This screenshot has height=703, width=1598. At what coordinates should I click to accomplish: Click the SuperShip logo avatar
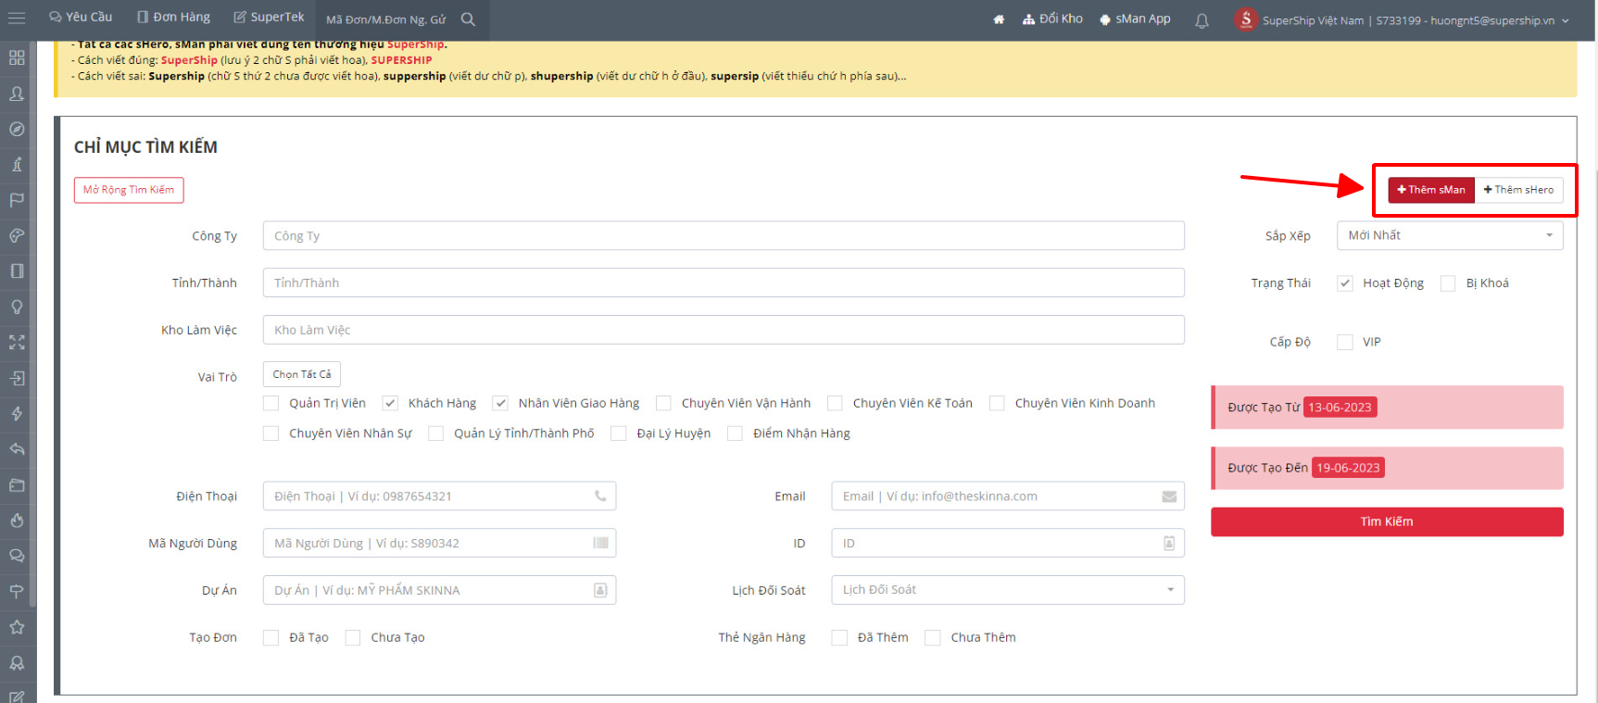point(1246,19)
